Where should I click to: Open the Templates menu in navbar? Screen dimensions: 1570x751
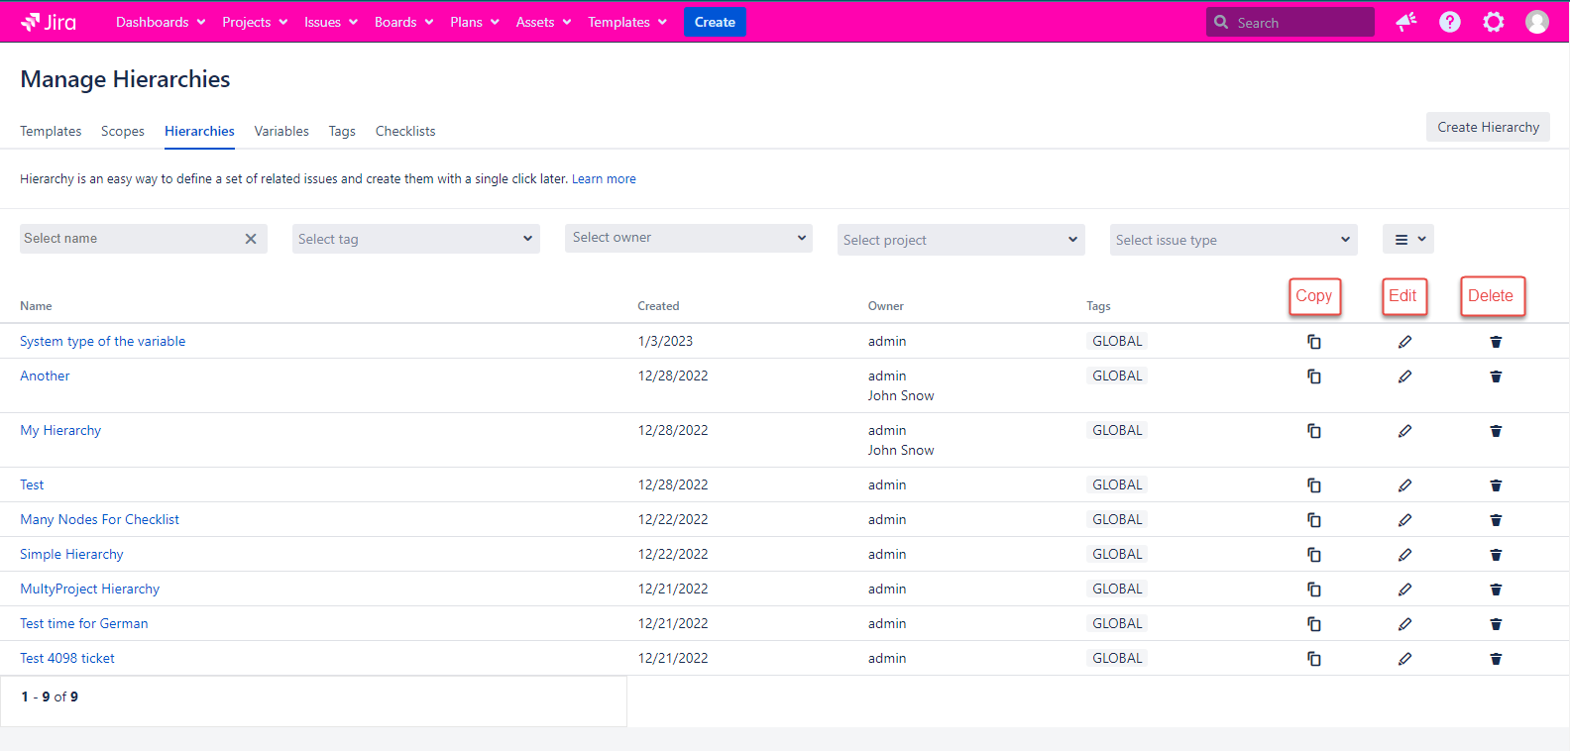(x=626, y=22)
